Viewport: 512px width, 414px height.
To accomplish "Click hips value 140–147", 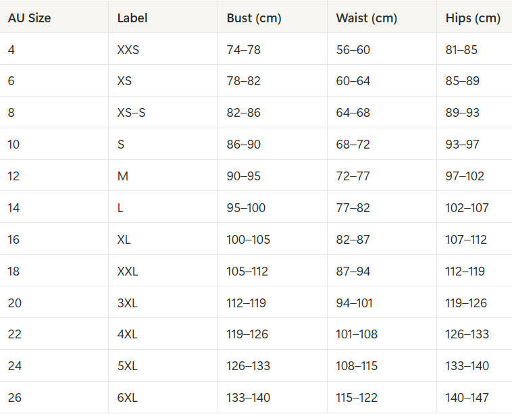I will click(x=467, y=398).
